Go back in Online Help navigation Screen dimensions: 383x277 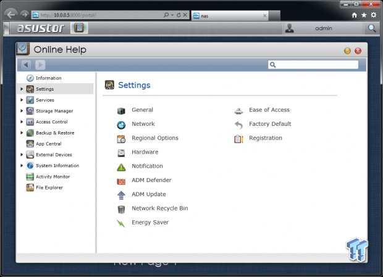tap(26, 65)
